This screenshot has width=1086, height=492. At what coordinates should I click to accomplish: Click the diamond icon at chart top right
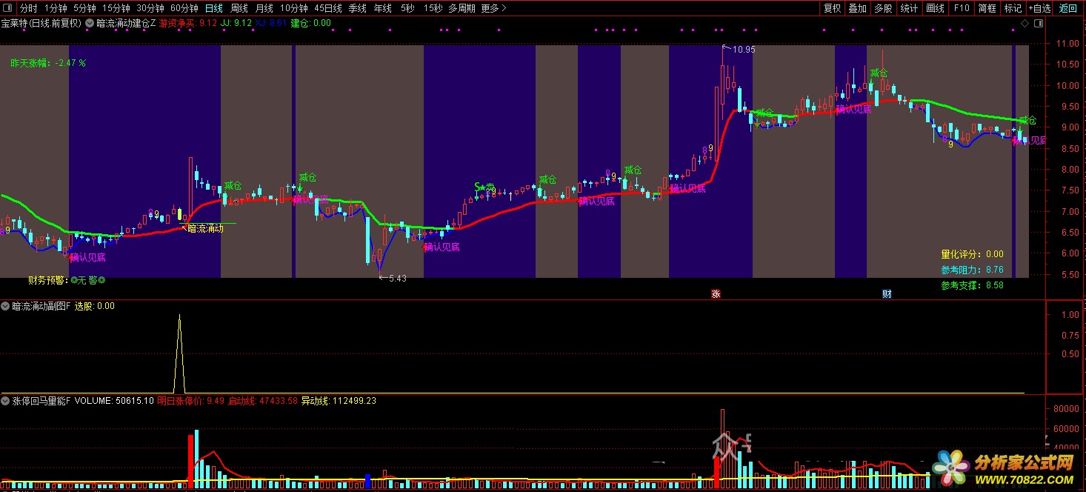tap(1025, 24)
